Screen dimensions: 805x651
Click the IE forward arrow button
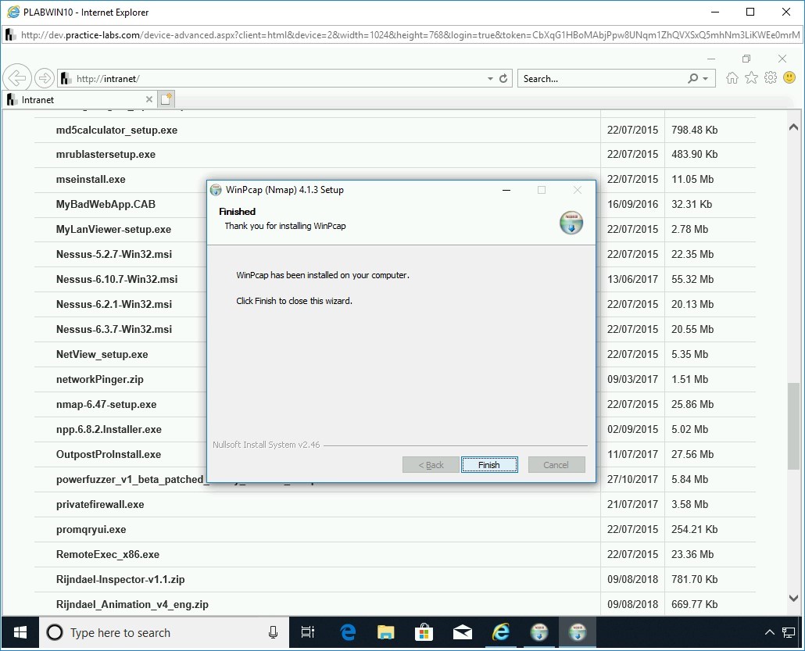45,78
